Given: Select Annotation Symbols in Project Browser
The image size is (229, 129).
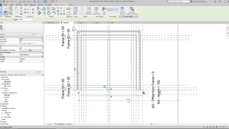Looking at the screenshot, I should pos(8,108).
